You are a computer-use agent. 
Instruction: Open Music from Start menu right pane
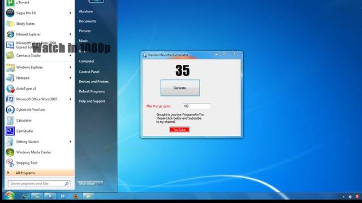click(83, 41)
